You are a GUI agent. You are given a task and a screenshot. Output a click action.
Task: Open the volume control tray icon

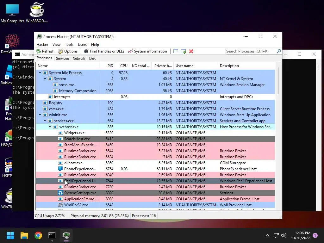pyautogui.click(x=284, y=235)
